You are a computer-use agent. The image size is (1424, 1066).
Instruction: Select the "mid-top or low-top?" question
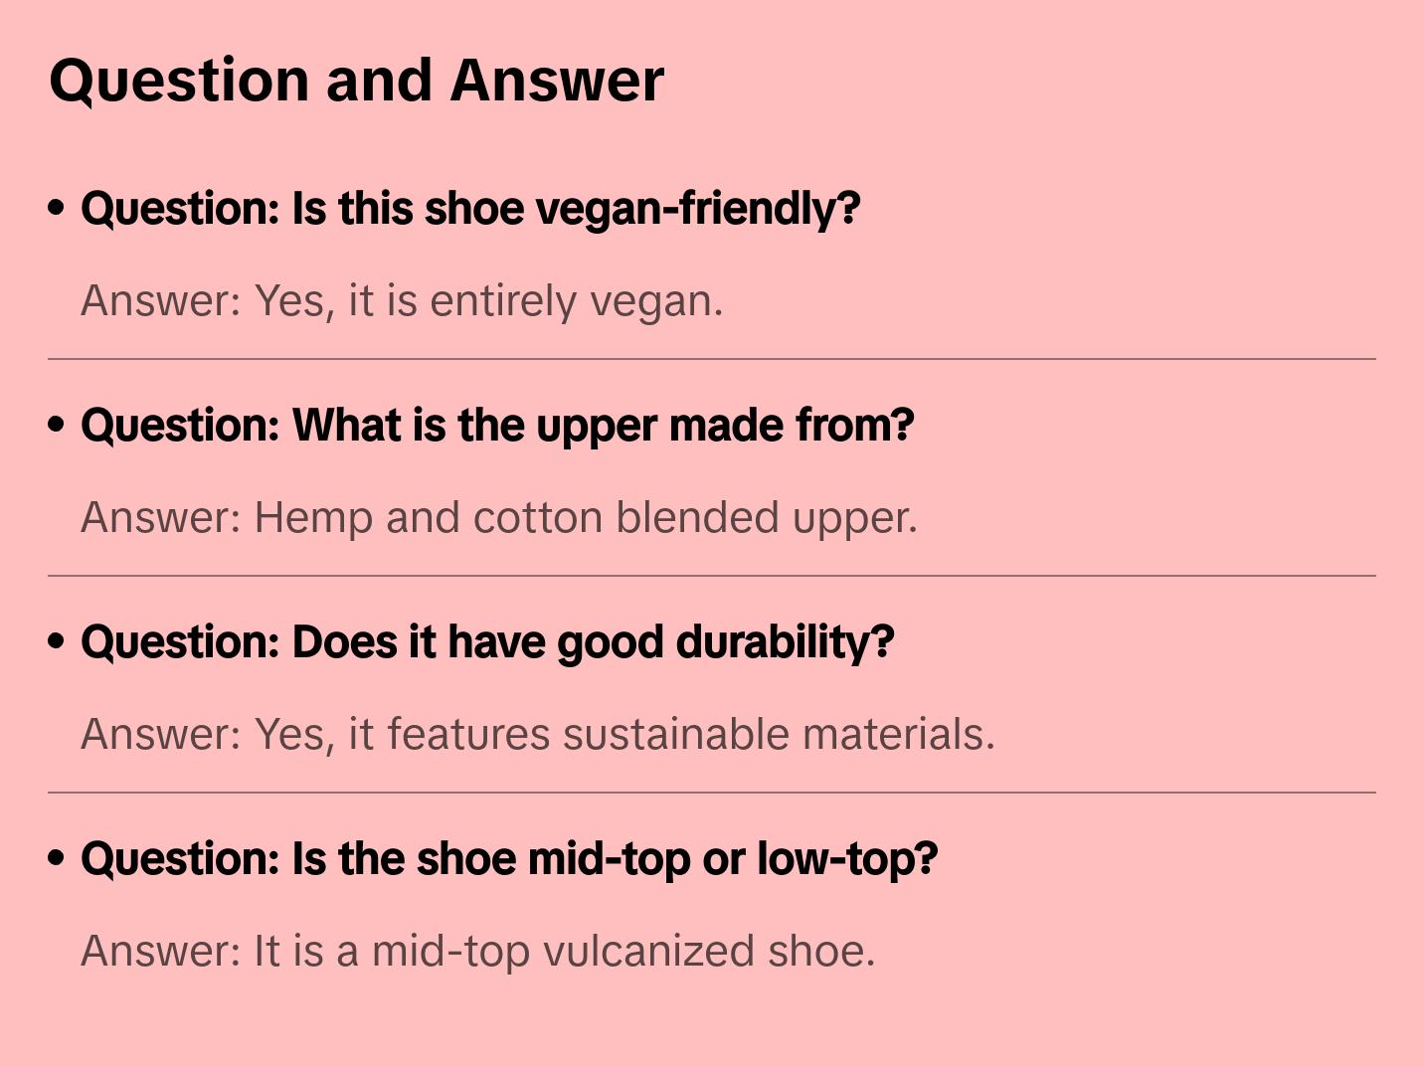(x=509, y=859)
